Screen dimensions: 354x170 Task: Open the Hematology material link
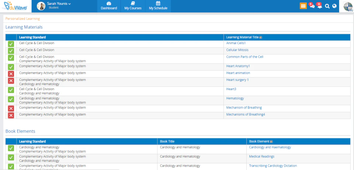[x=235, y=98]
